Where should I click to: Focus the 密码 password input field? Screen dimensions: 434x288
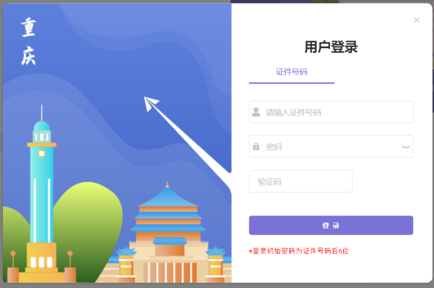pos(331,147)
